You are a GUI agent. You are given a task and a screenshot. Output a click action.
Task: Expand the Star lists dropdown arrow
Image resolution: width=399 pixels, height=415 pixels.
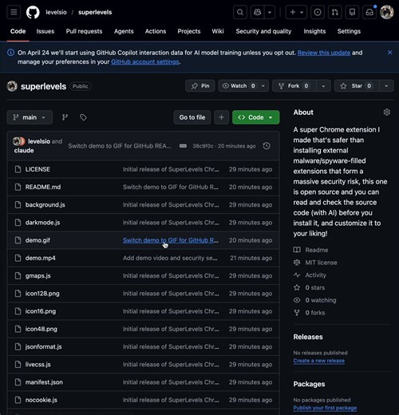tap(386, 86)
